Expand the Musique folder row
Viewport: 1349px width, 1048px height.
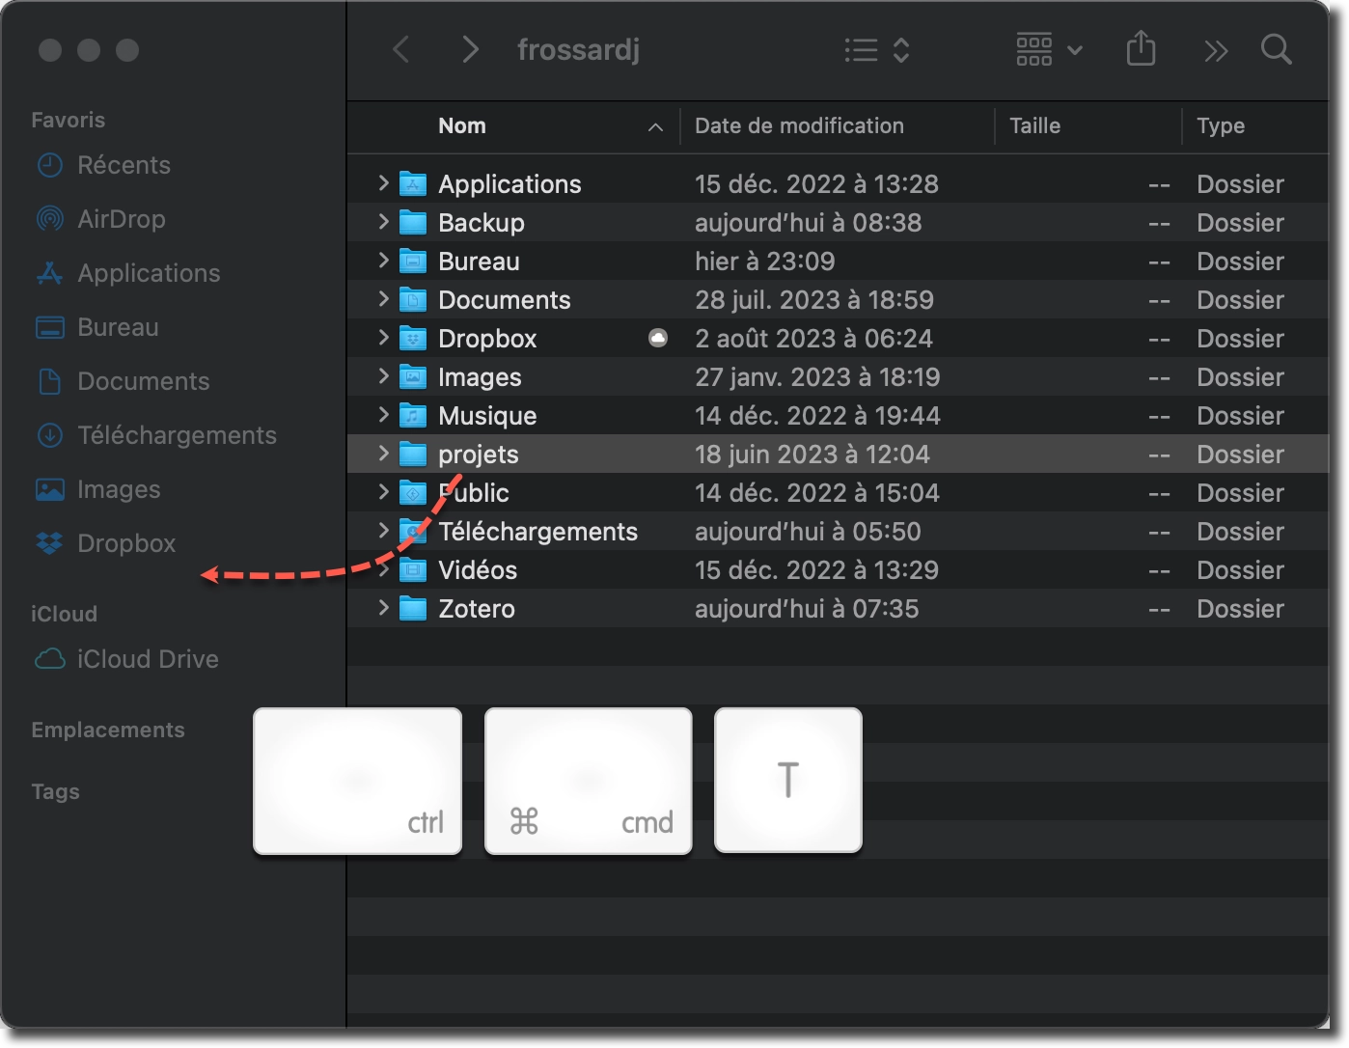(383, 415)
